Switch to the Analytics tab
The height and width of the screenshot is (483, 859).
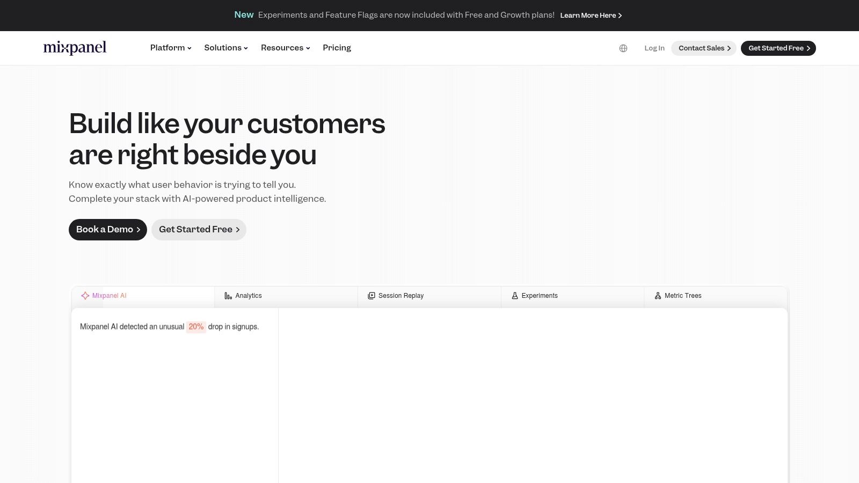(286, 296)
